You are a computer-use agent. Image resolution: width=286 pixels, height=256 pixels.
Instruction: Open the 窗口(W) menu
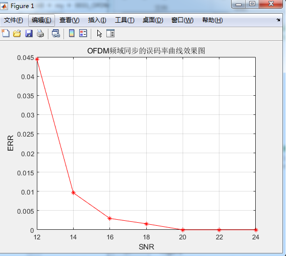(183, 20)
